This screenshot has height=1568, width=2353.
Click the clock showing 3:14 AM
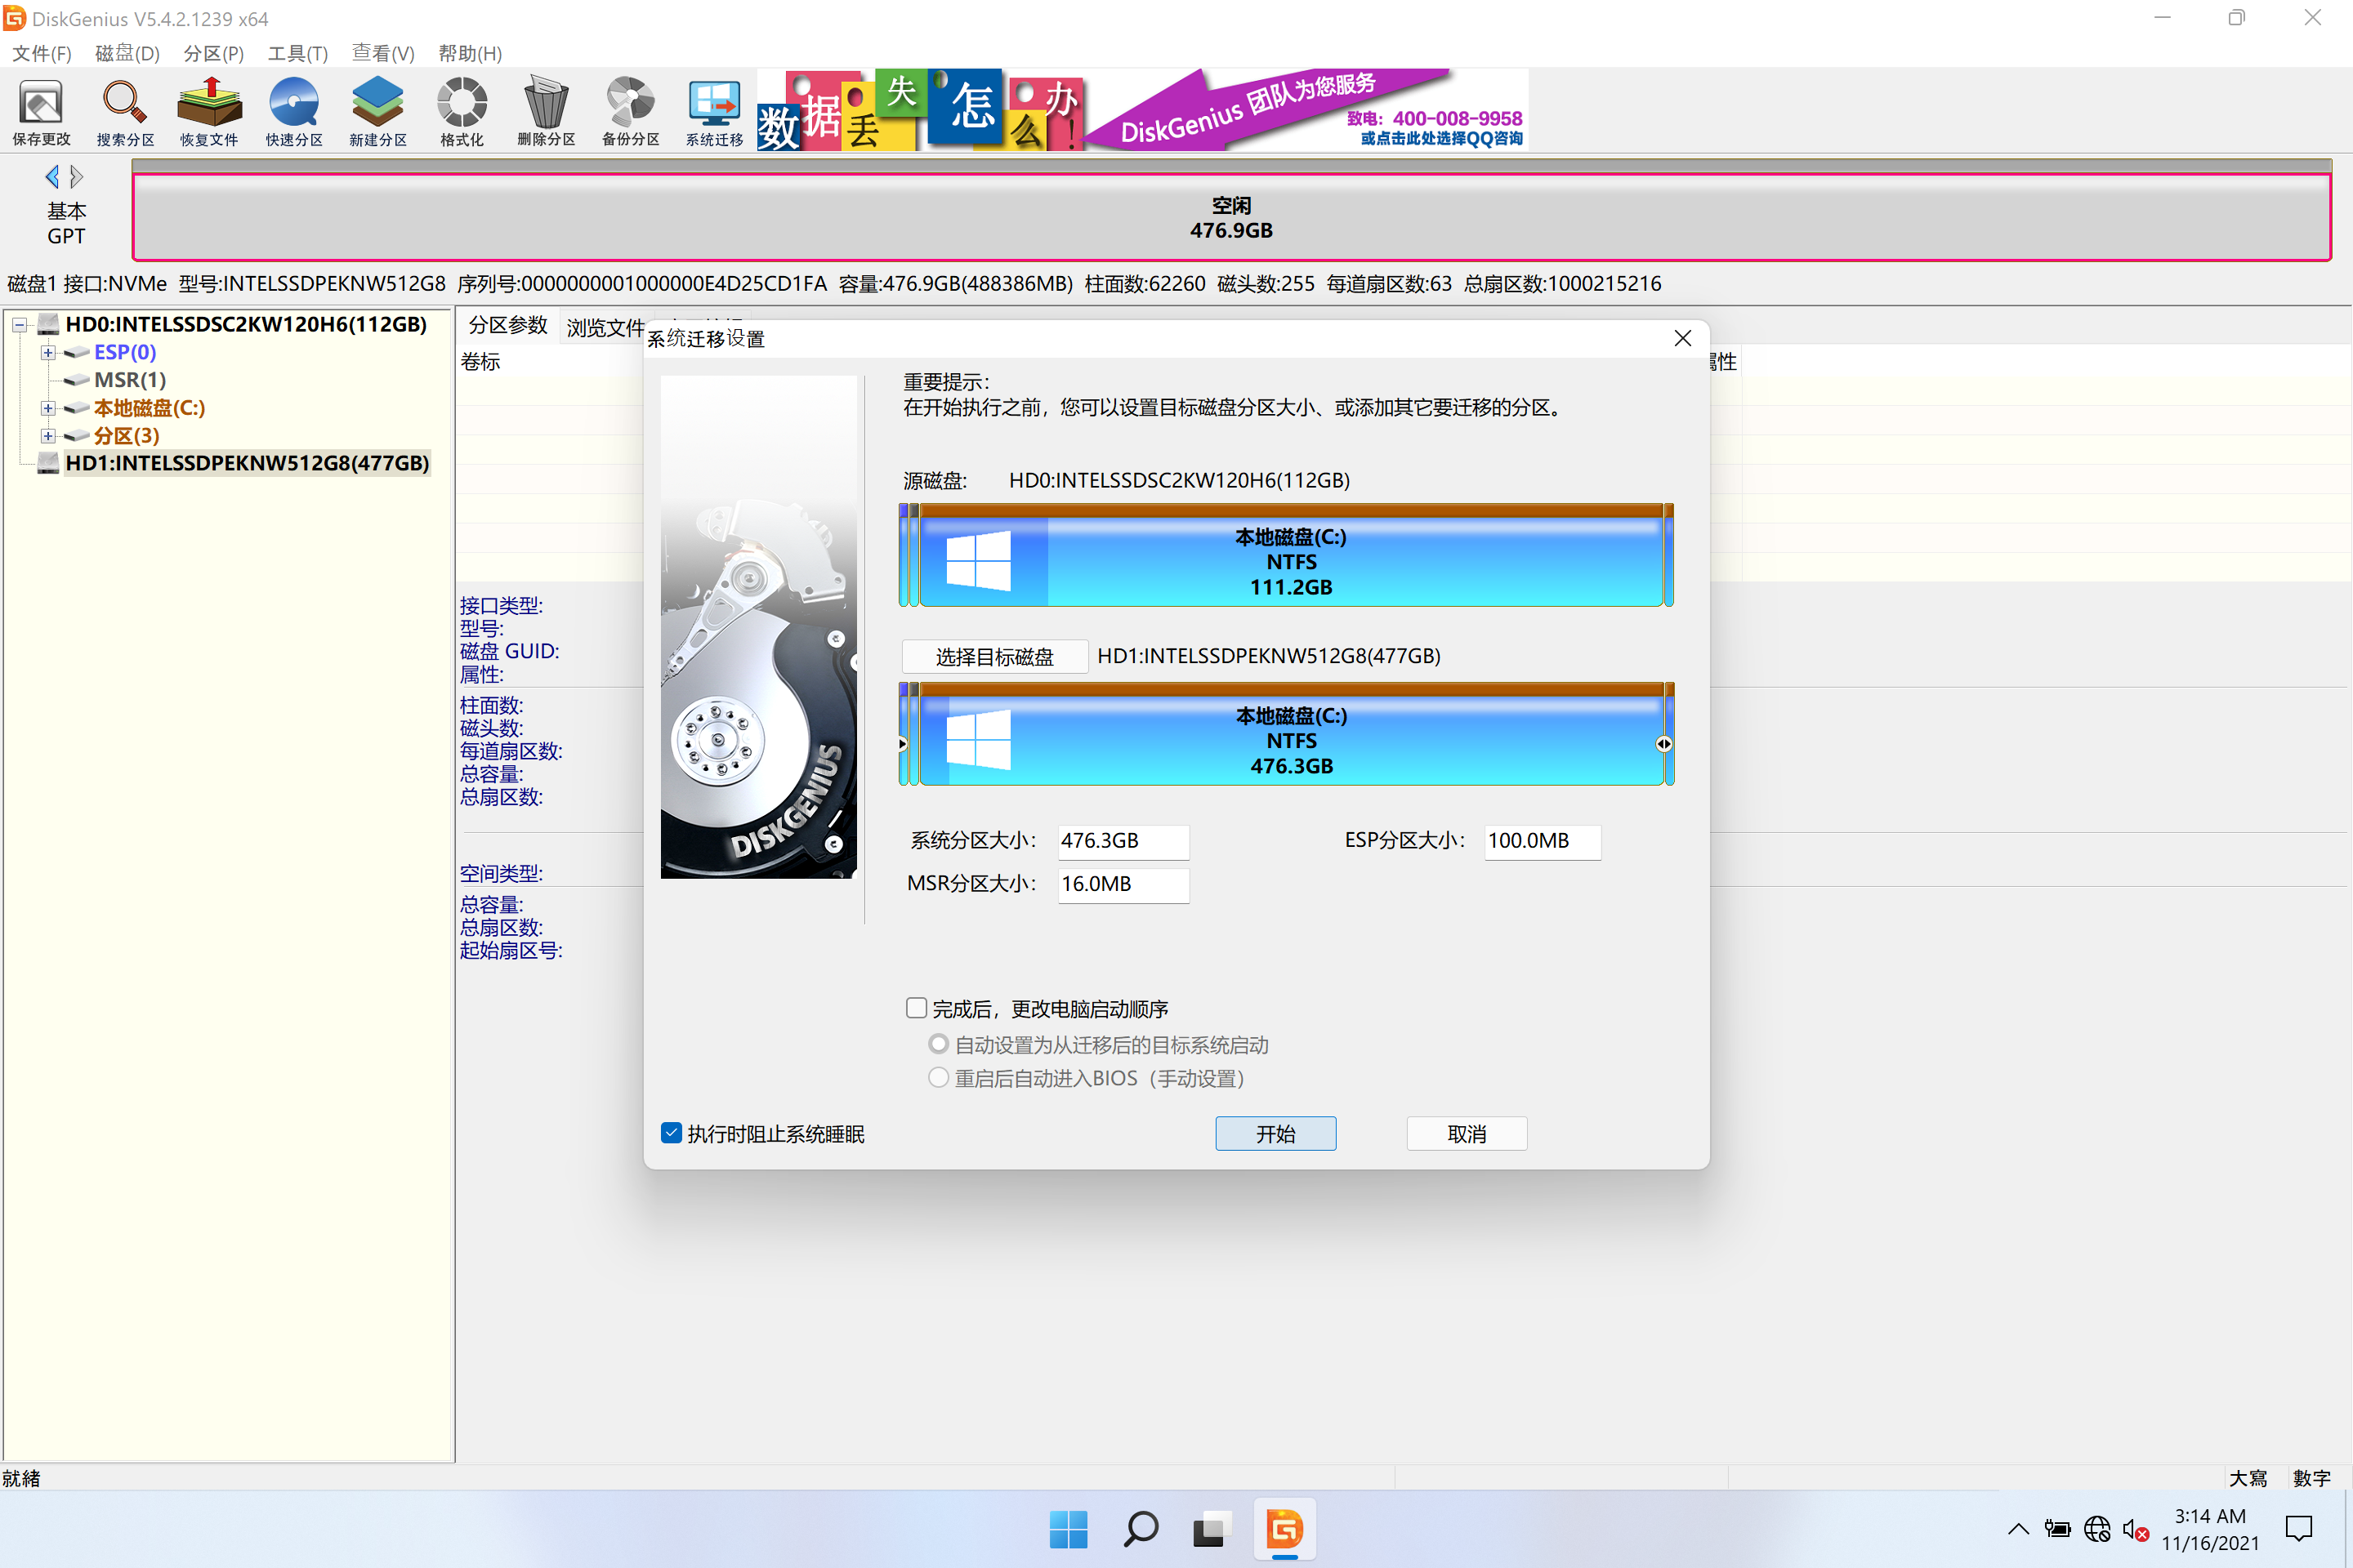coord(2210,1516)
